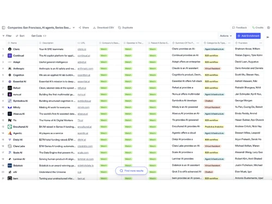Open the cleric.io link
The width and height of the screenshot is (272, 204).
click(x=82, y=49)
